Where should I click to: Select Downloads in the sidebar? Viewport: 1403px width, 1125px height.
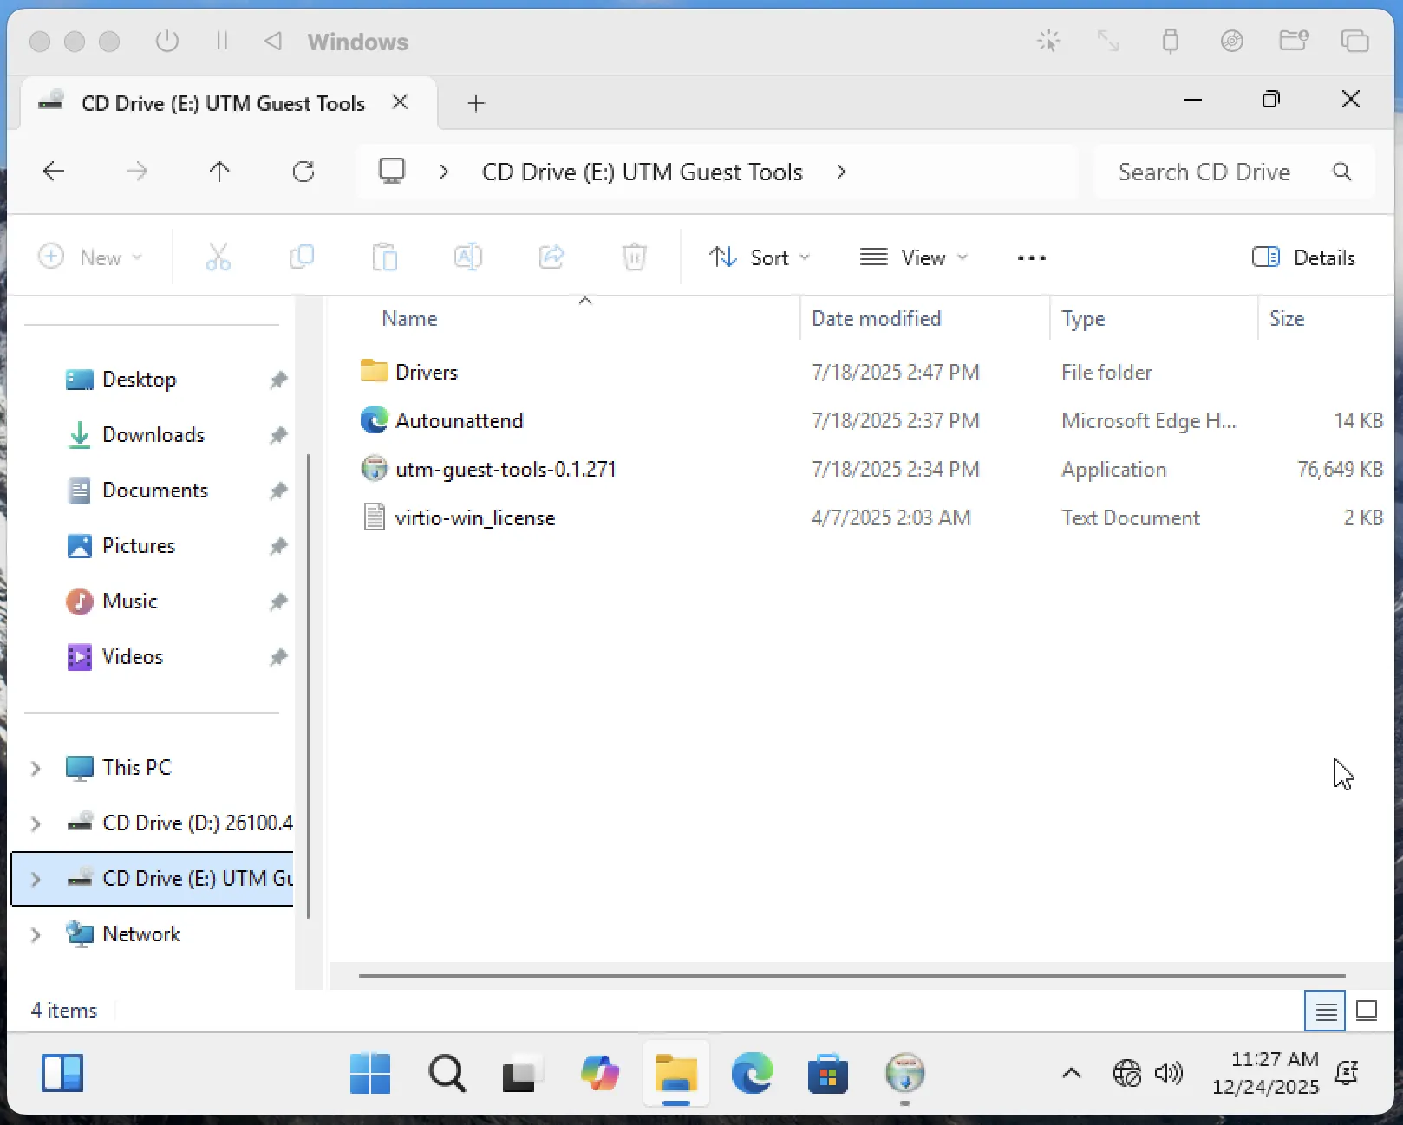(153, 435)
